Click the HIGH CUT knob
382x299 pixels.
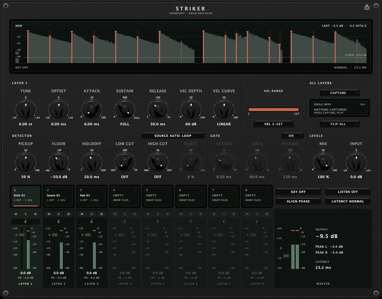158,162
